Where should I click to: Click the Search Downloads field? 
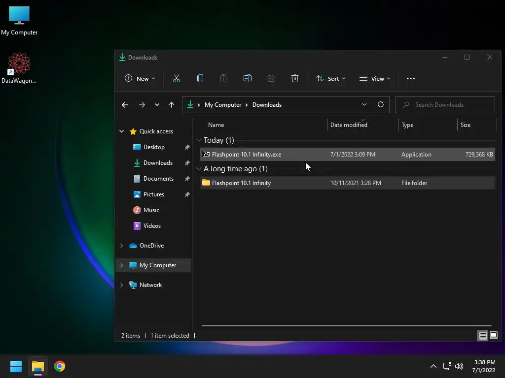coord(445,105)
